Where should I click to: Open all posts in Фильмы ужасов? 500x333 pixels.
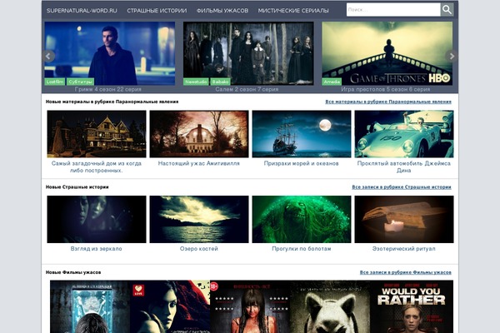pos(405,272)
